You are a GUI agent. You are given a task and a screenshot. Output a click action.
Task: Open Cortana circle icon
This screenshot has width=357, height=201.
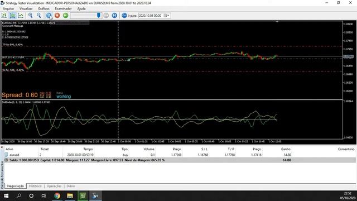31,196
